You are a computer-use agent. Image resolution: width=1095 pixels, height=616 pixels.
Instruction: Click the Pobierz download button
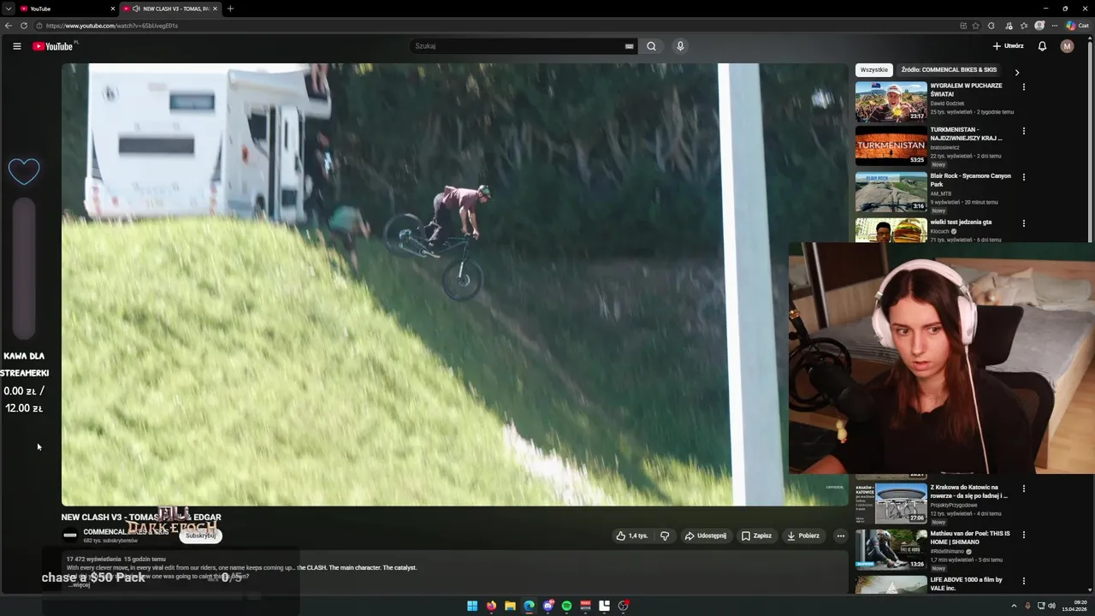(803, 536)
